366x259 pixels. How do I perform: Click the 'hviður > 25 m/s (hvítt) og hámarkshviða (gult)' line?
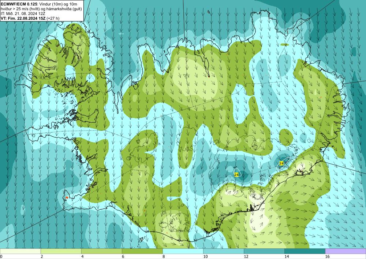click(x=42, y=9)
